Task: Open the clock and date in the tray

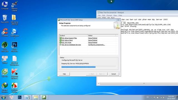Action: tap(171, 97)
